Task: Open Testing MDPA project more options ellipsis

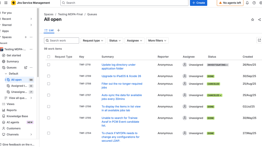Action: click(x=31, y=49)
